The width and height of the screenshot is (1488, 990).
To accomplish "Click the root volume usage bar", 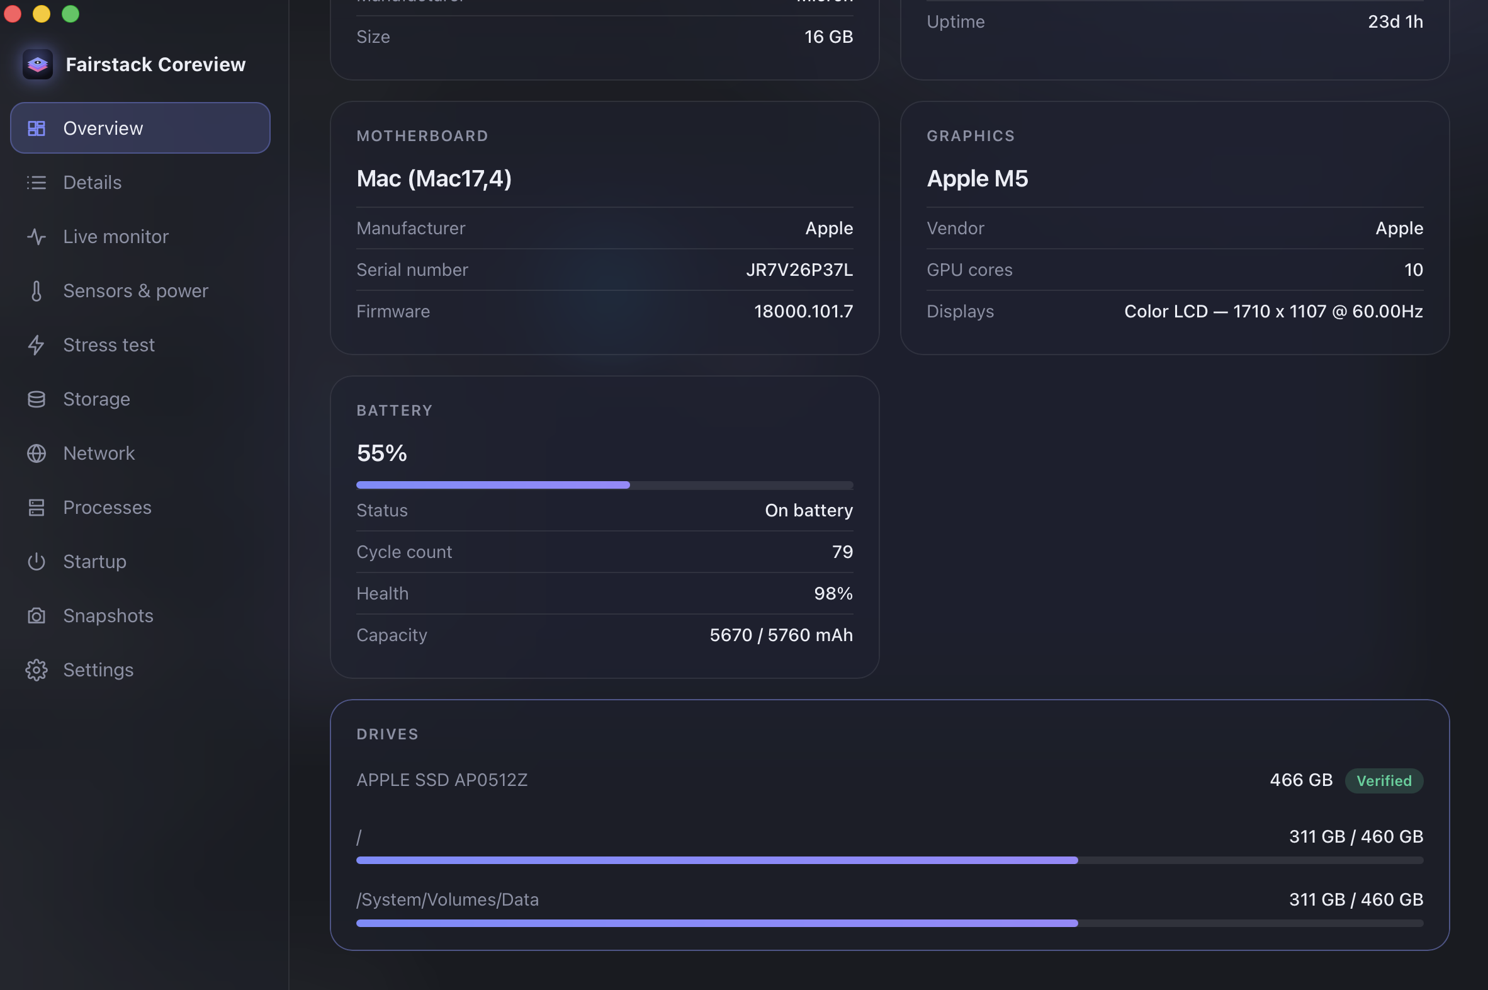I will tap(890, 860).
